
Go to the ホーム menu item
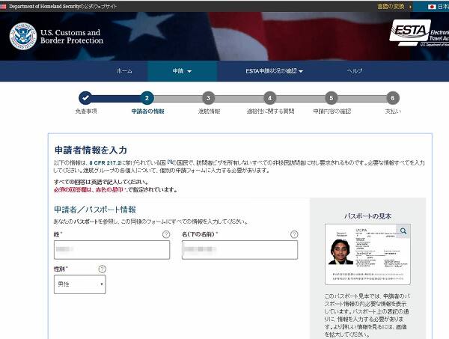point(124,71)
